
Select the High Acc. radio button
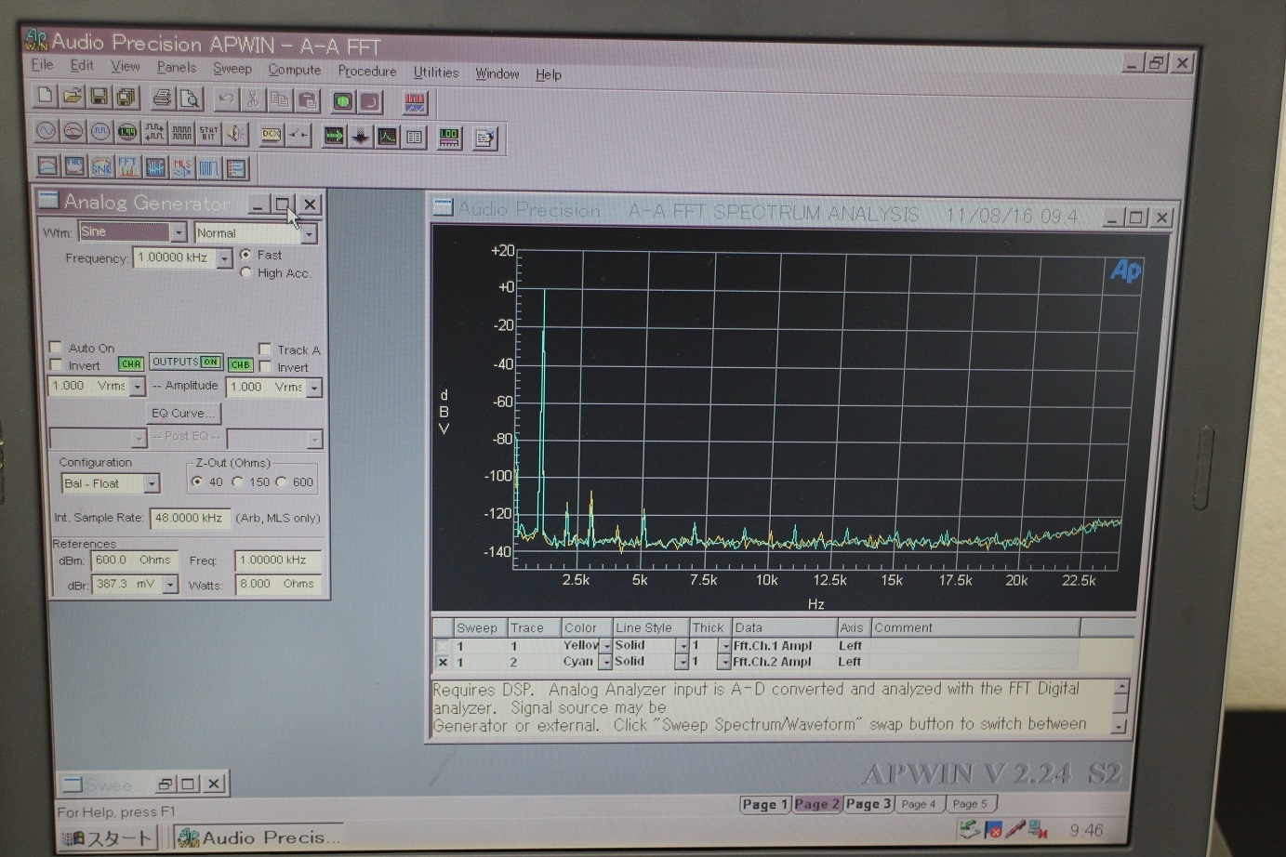[245, 272]
